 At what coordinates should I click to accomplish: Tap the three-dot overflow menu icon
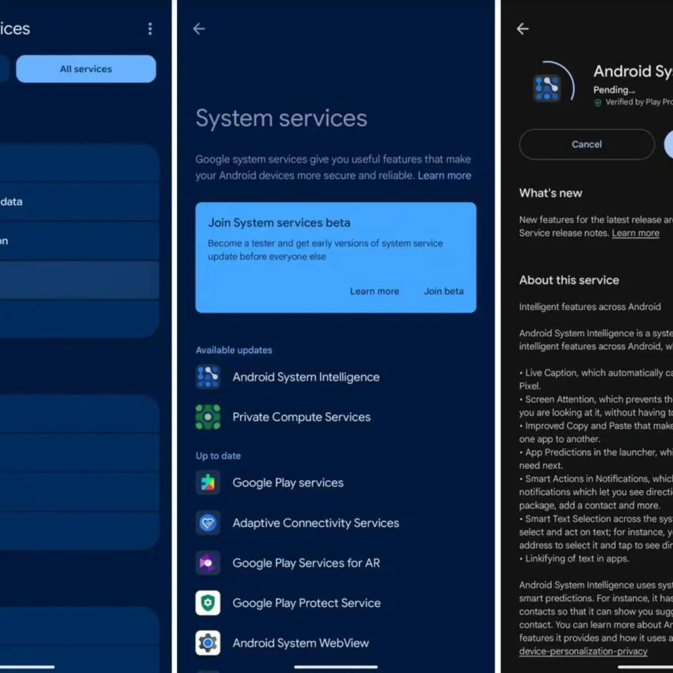click(x=150, y=29)
